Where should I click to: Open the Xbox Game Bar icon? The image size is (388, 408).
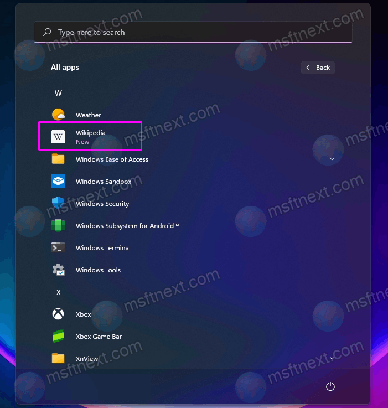pos(58,336)
